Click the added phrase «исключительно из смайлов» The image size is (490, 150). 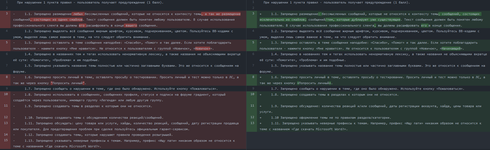point(283,20)
